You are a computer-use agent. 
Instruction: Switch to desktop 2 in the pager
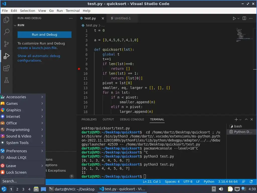(17, 189)
